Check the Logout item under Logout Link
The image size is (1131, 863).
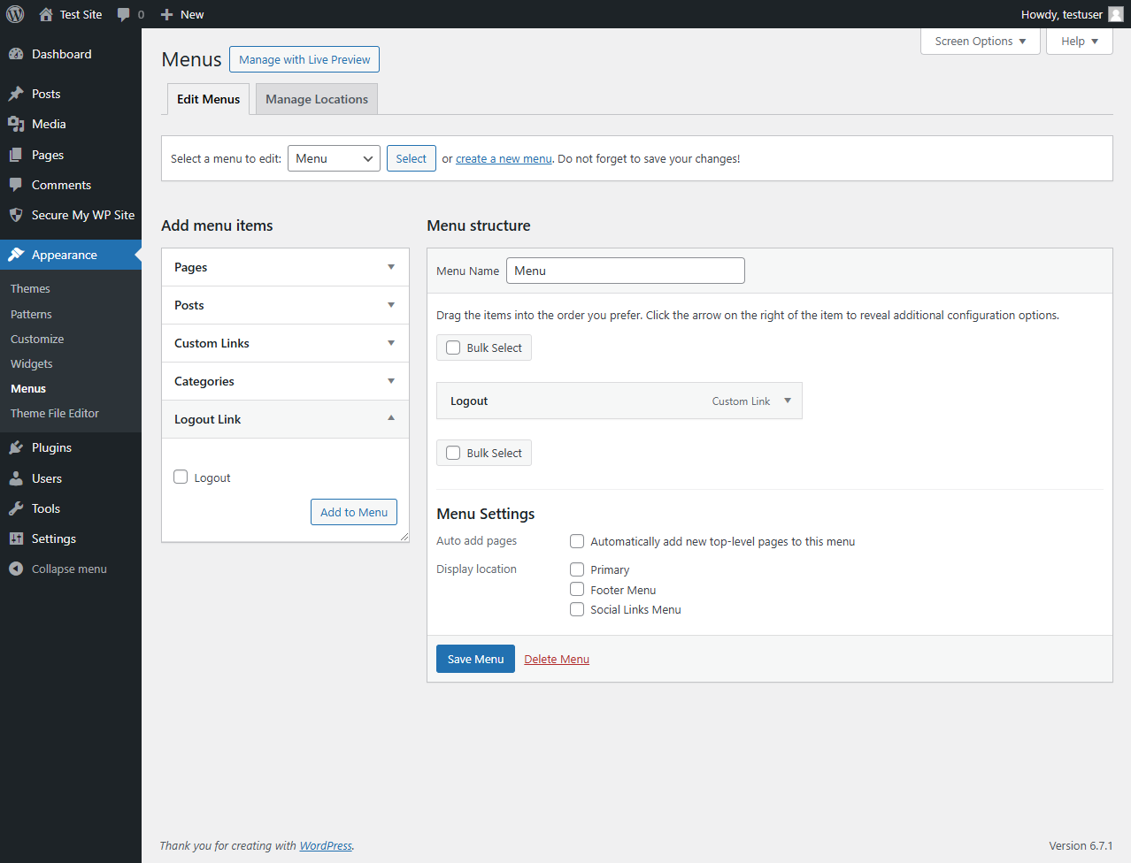pos(181,477)
